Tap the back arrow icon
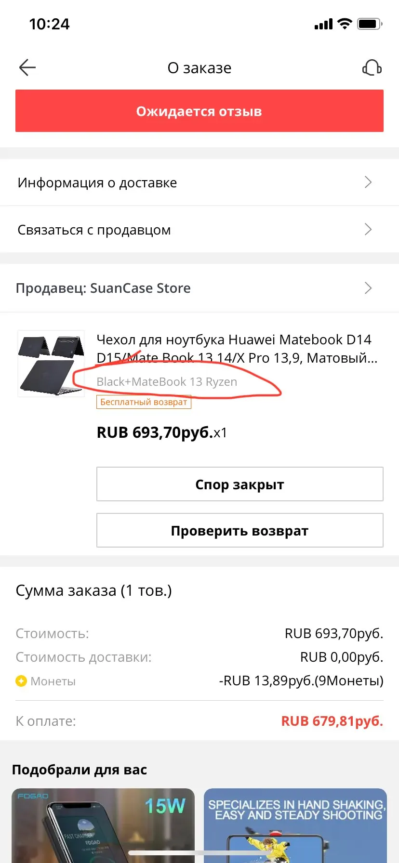Screen dimensions: 399x863 tap(27, 68)
